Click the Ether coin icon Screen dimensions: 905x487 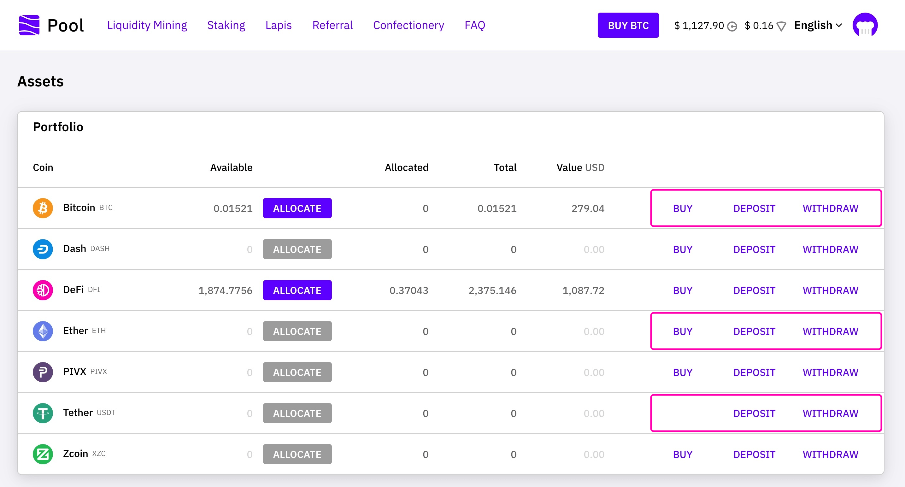(x=43, y=331)
